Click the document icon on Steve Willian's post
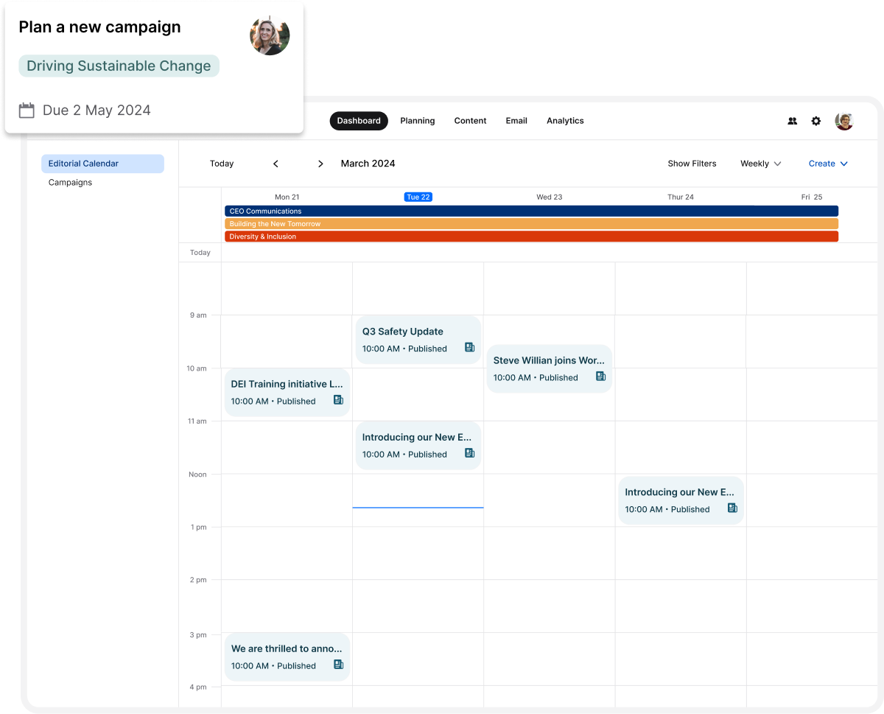The width and height of the screenshot is (884, 714). pyautogui.click(x=600, y=377)
